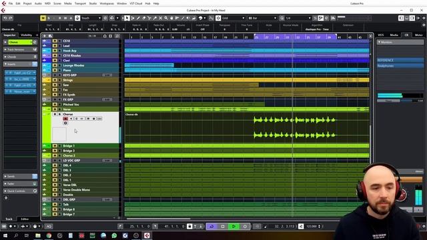Open the Studio menu
Screen dimensions: 427x240
(x=93, y=3)
